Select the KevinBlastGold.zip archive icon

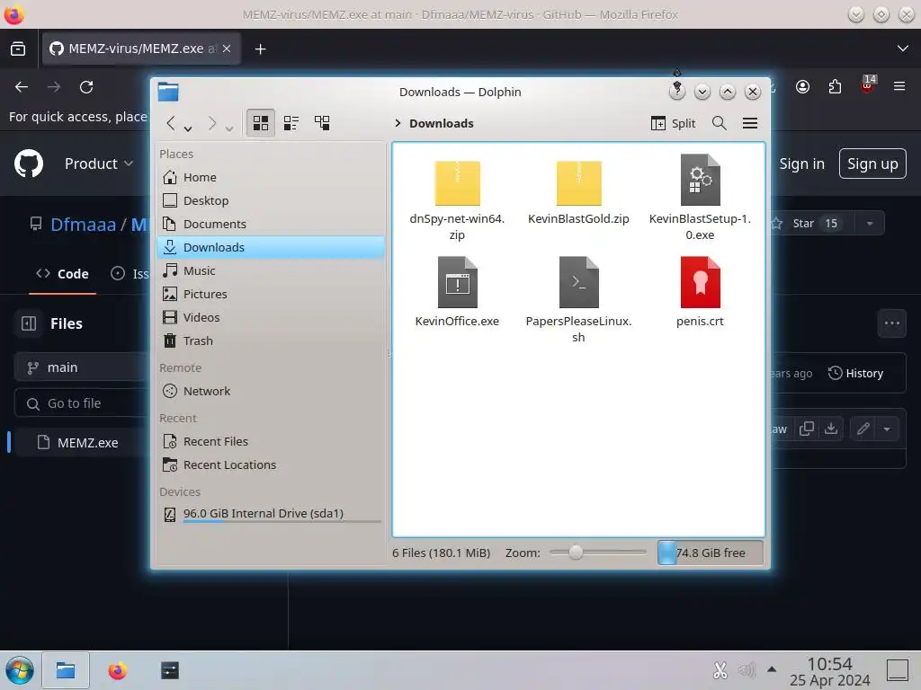tap(578, 183)
